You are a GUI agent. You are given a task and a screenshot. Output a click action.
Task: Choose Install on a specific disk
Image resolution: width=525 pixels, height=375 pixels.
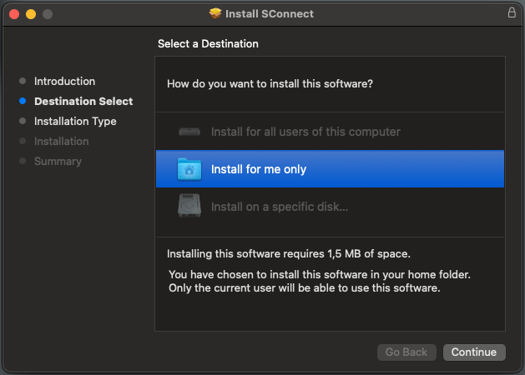click(330, 207)
